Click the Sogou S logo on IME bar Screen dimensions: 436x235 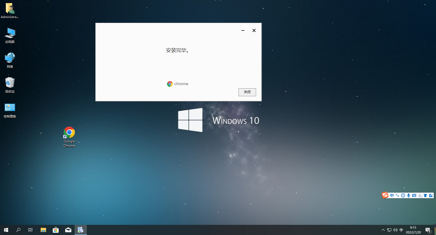(385, 195)
